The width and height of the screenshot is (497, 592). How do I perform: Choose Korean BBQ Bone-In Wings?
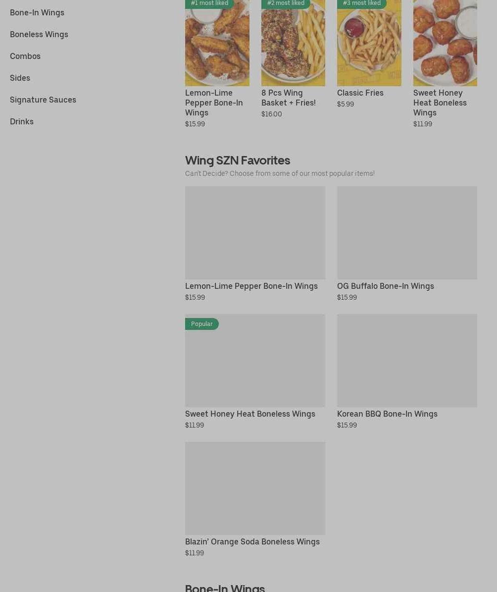click(387, 414)
